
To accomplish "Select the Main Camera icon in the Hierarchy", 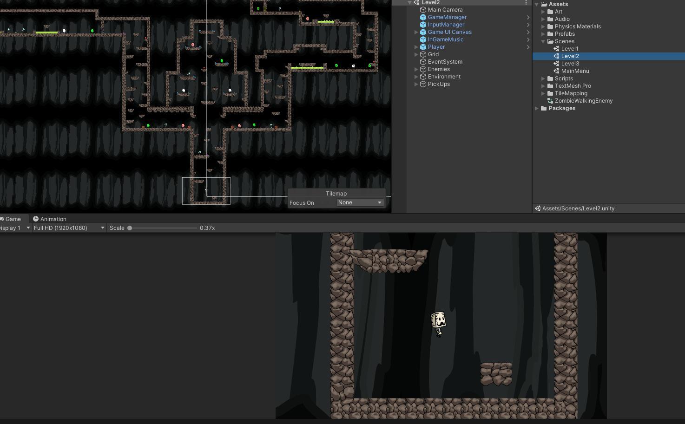I will pyautogui.click(x=422, y=9).
